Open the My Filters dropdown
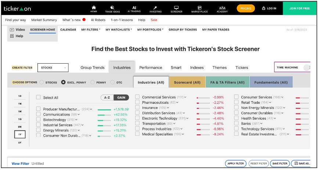 click(91, 30)
